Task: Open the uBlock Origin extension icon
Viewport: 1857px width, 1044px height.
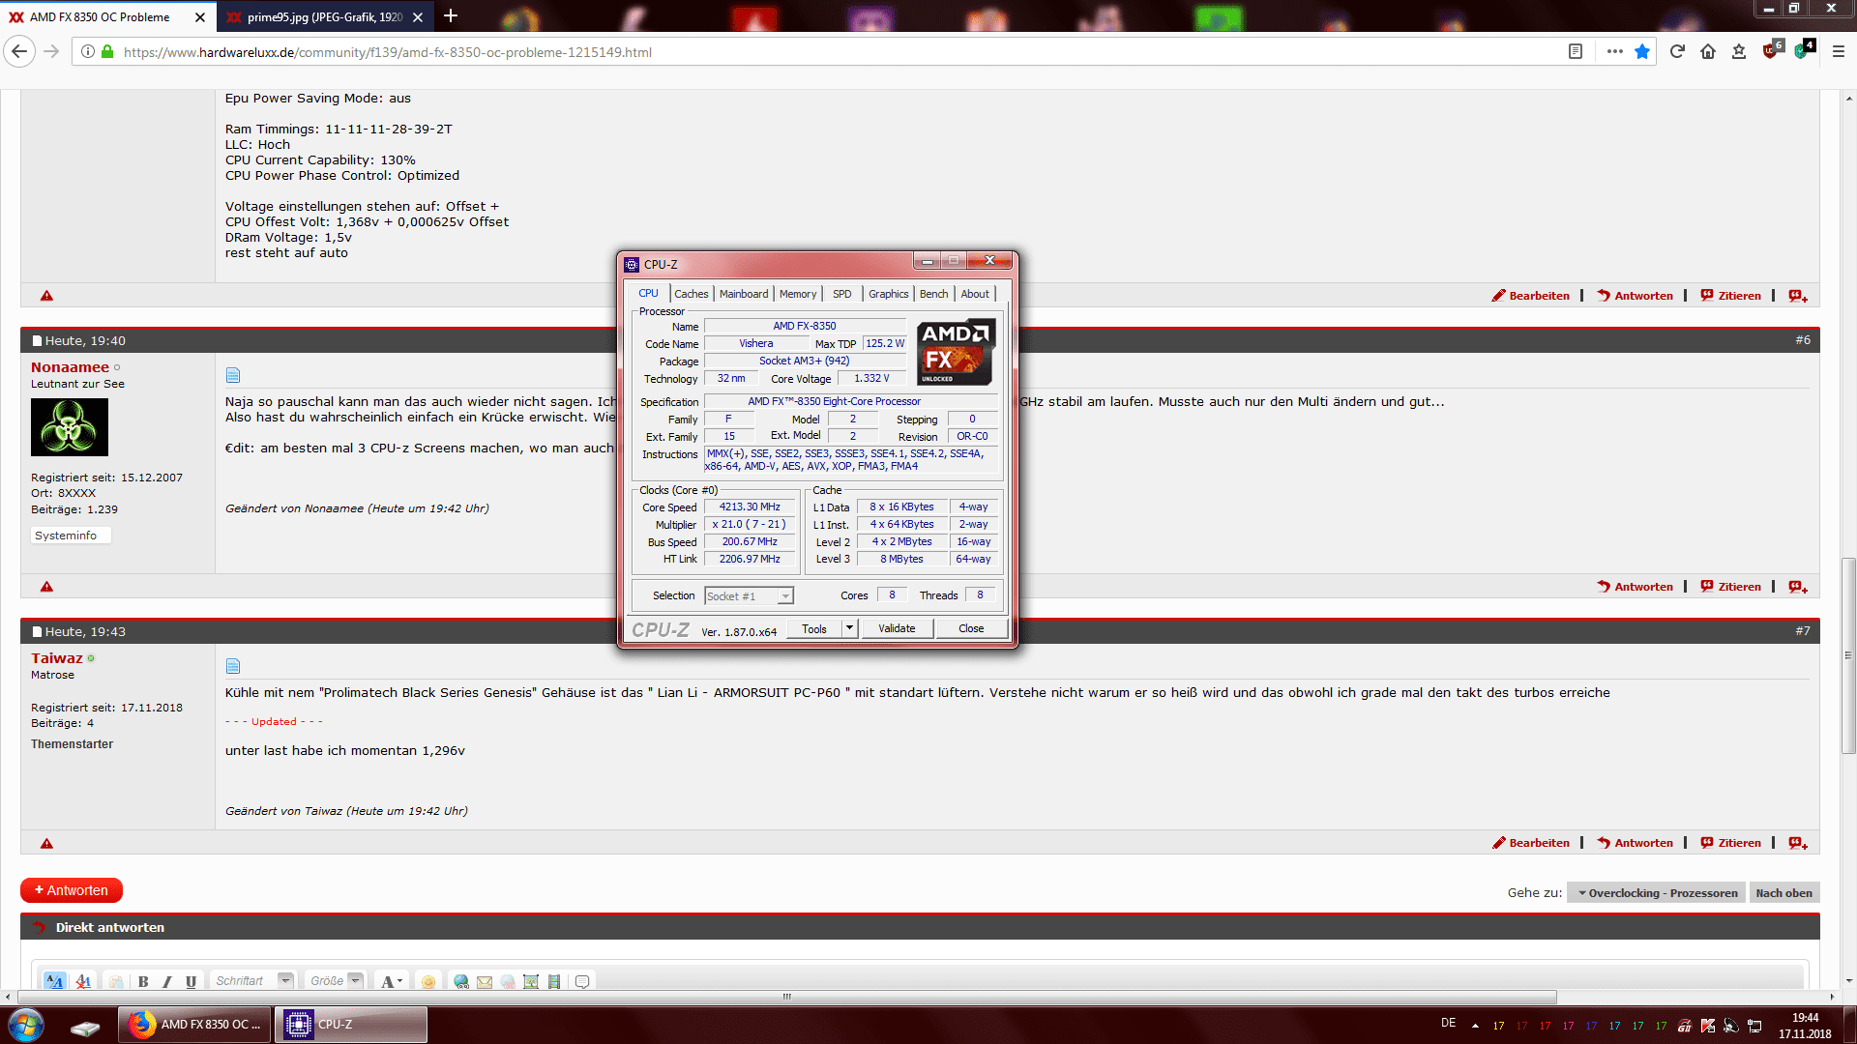Action: click(x=1771, y=50)
